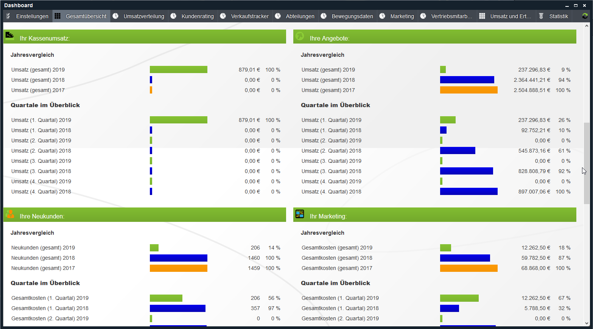Viewport: 593px width, 329px height.
Task: Click the 'Gesamtkosten (gesamt) 2019' row label
Action: tap(337, 248)
